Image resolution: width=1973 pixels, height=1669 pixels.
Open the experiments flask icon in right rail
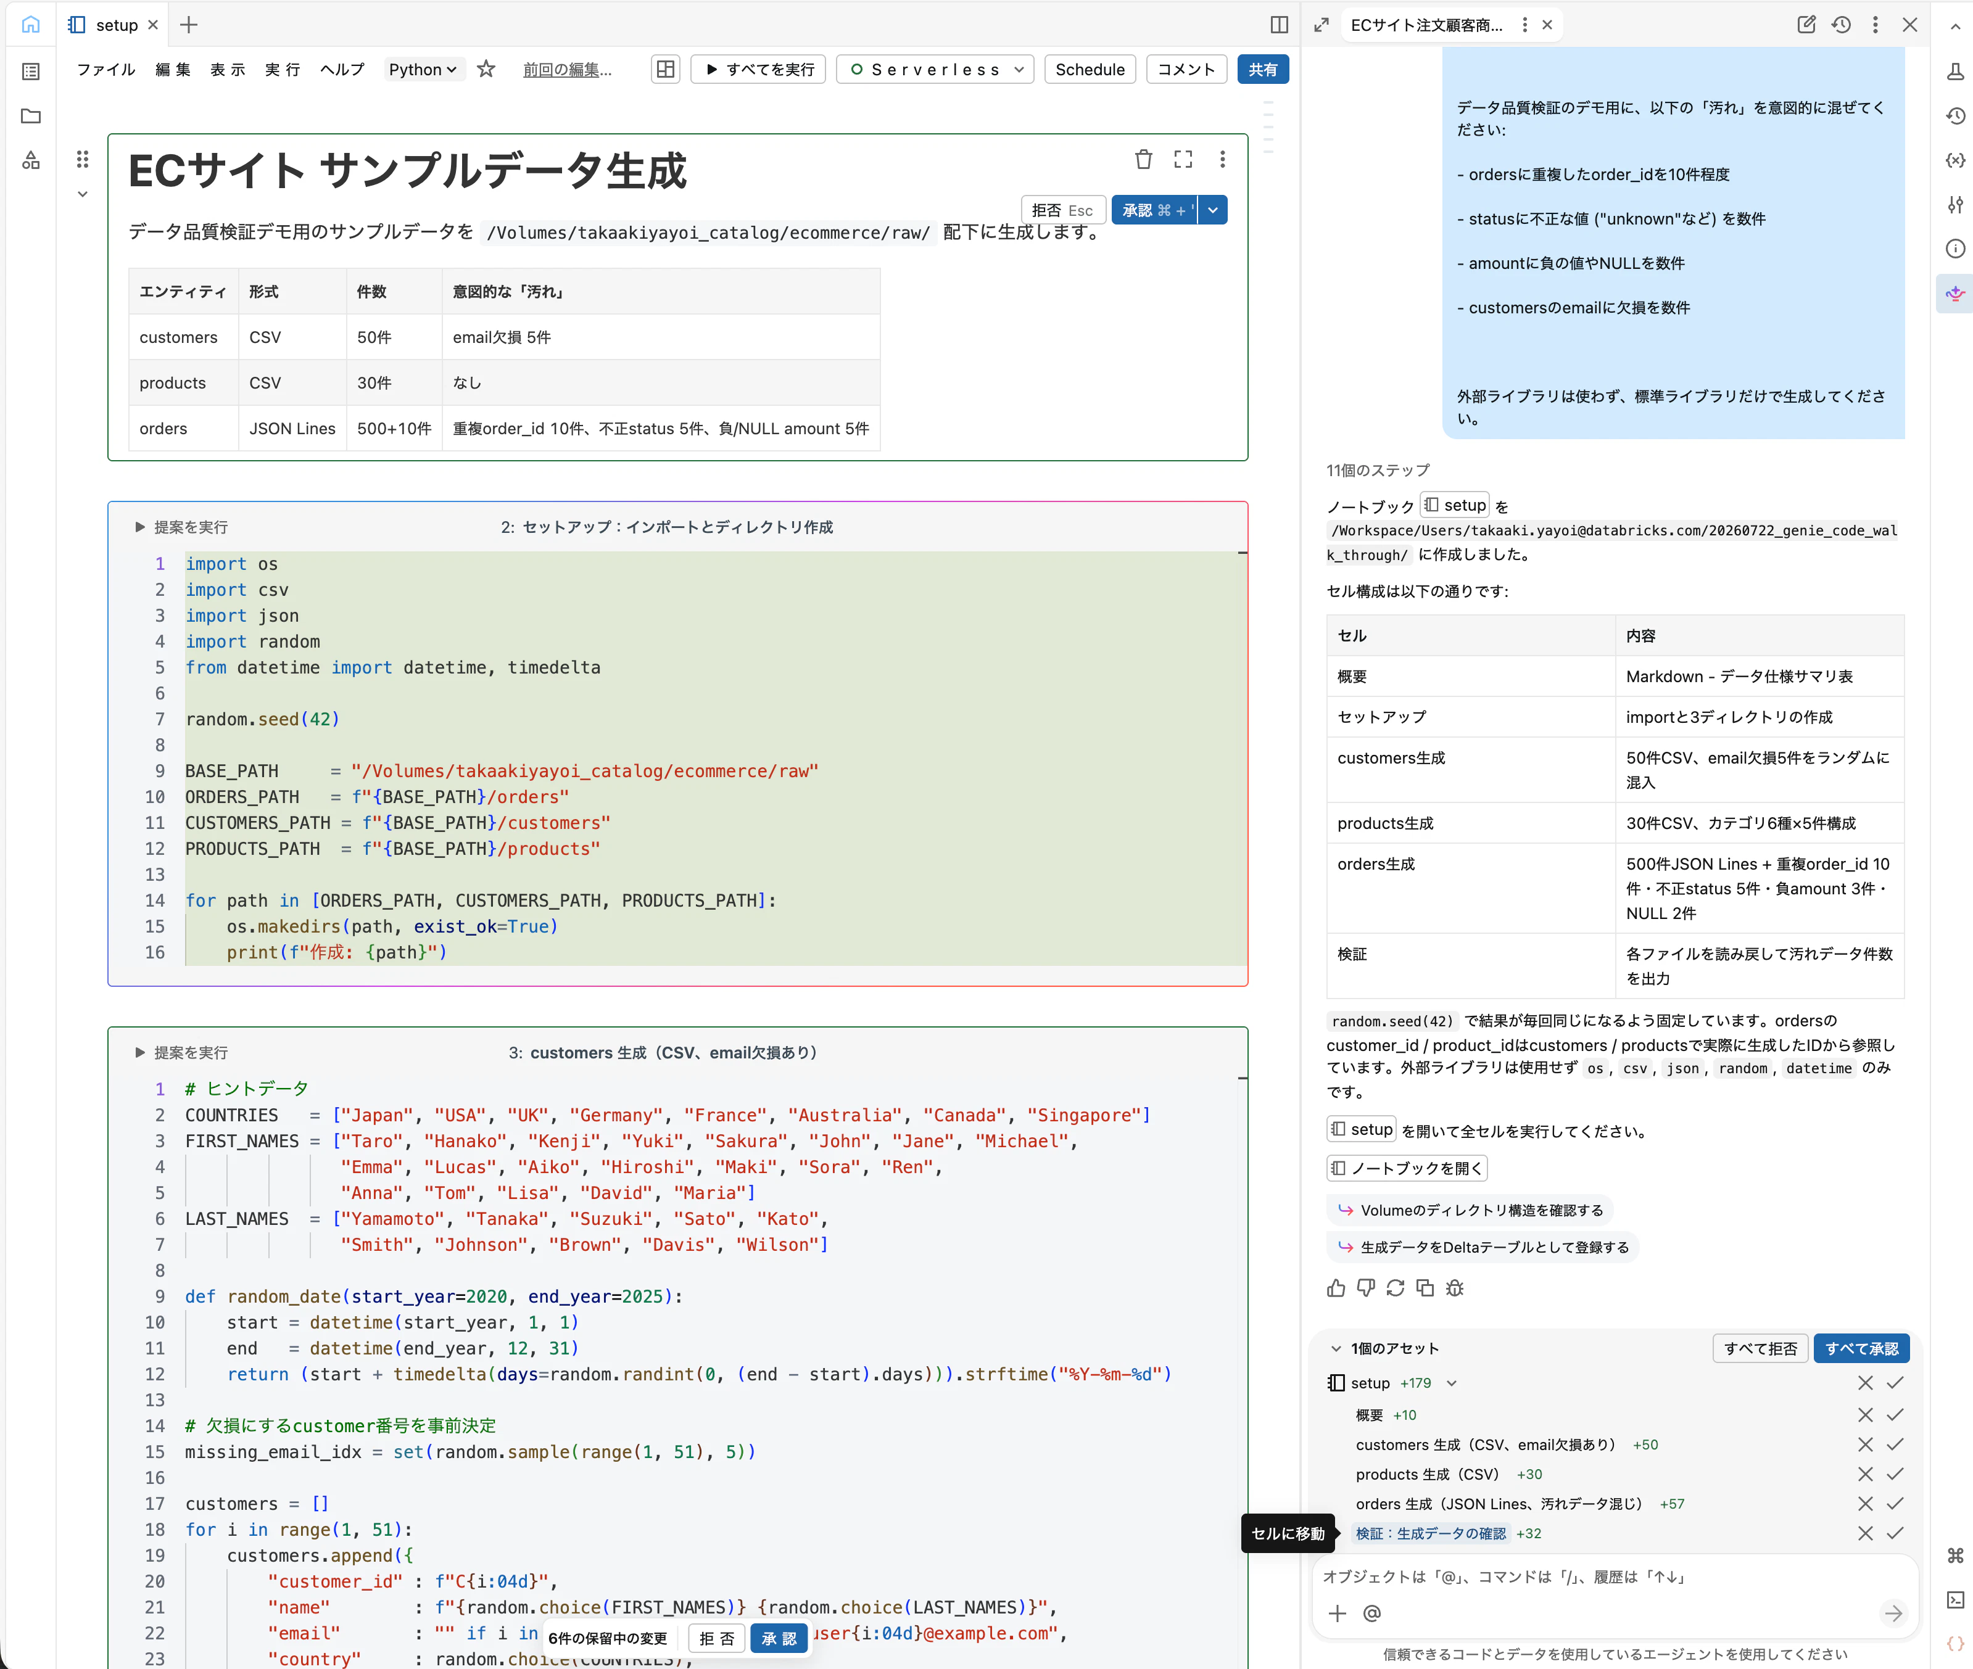point(1955,71)
